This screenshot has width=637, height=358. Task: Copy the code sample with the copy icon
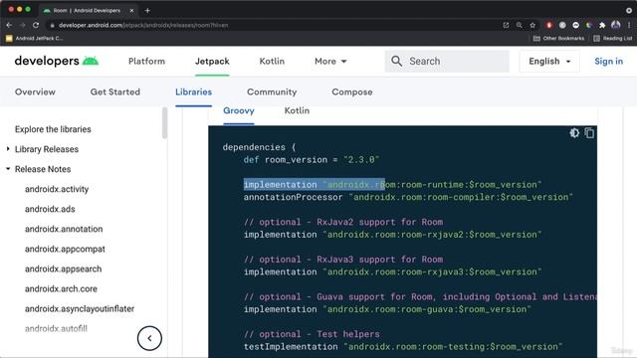pyautogui.click(x=589, y=132)
